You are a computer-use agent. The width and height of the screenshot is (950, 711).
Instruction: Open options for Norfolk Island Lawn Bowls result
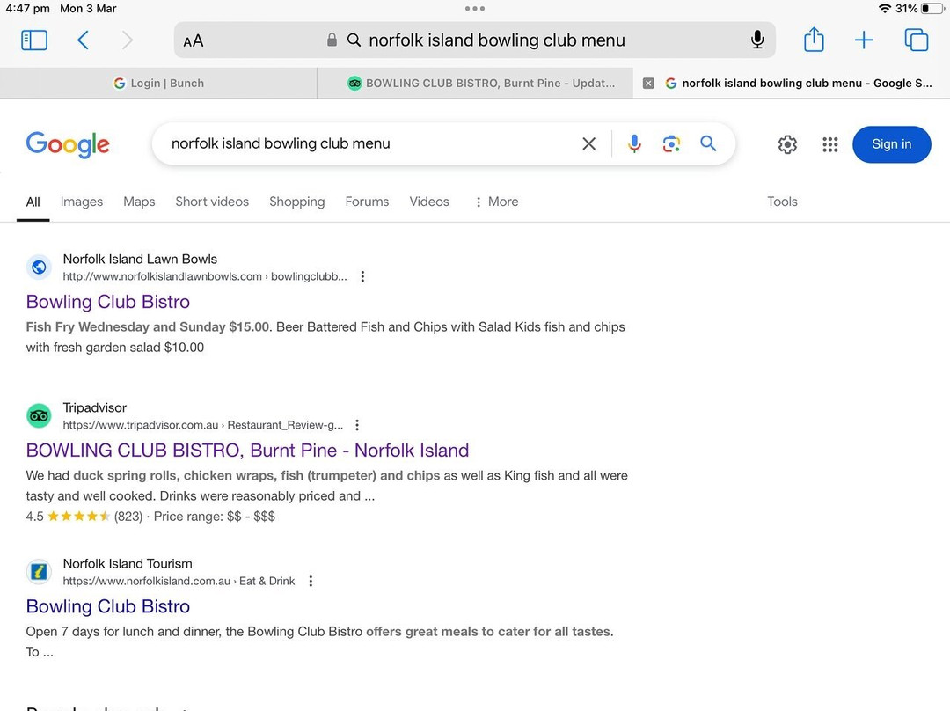click(x=362, y=276)
